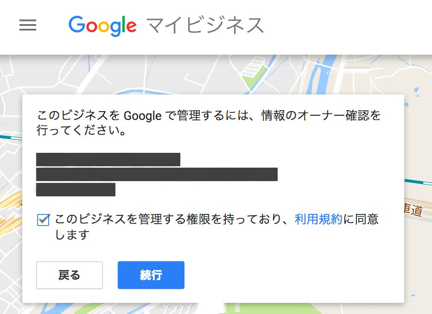Viewport: 432px width, 314px height.
Task: Select the first redacted business name line
Action: tap(108, 159)
